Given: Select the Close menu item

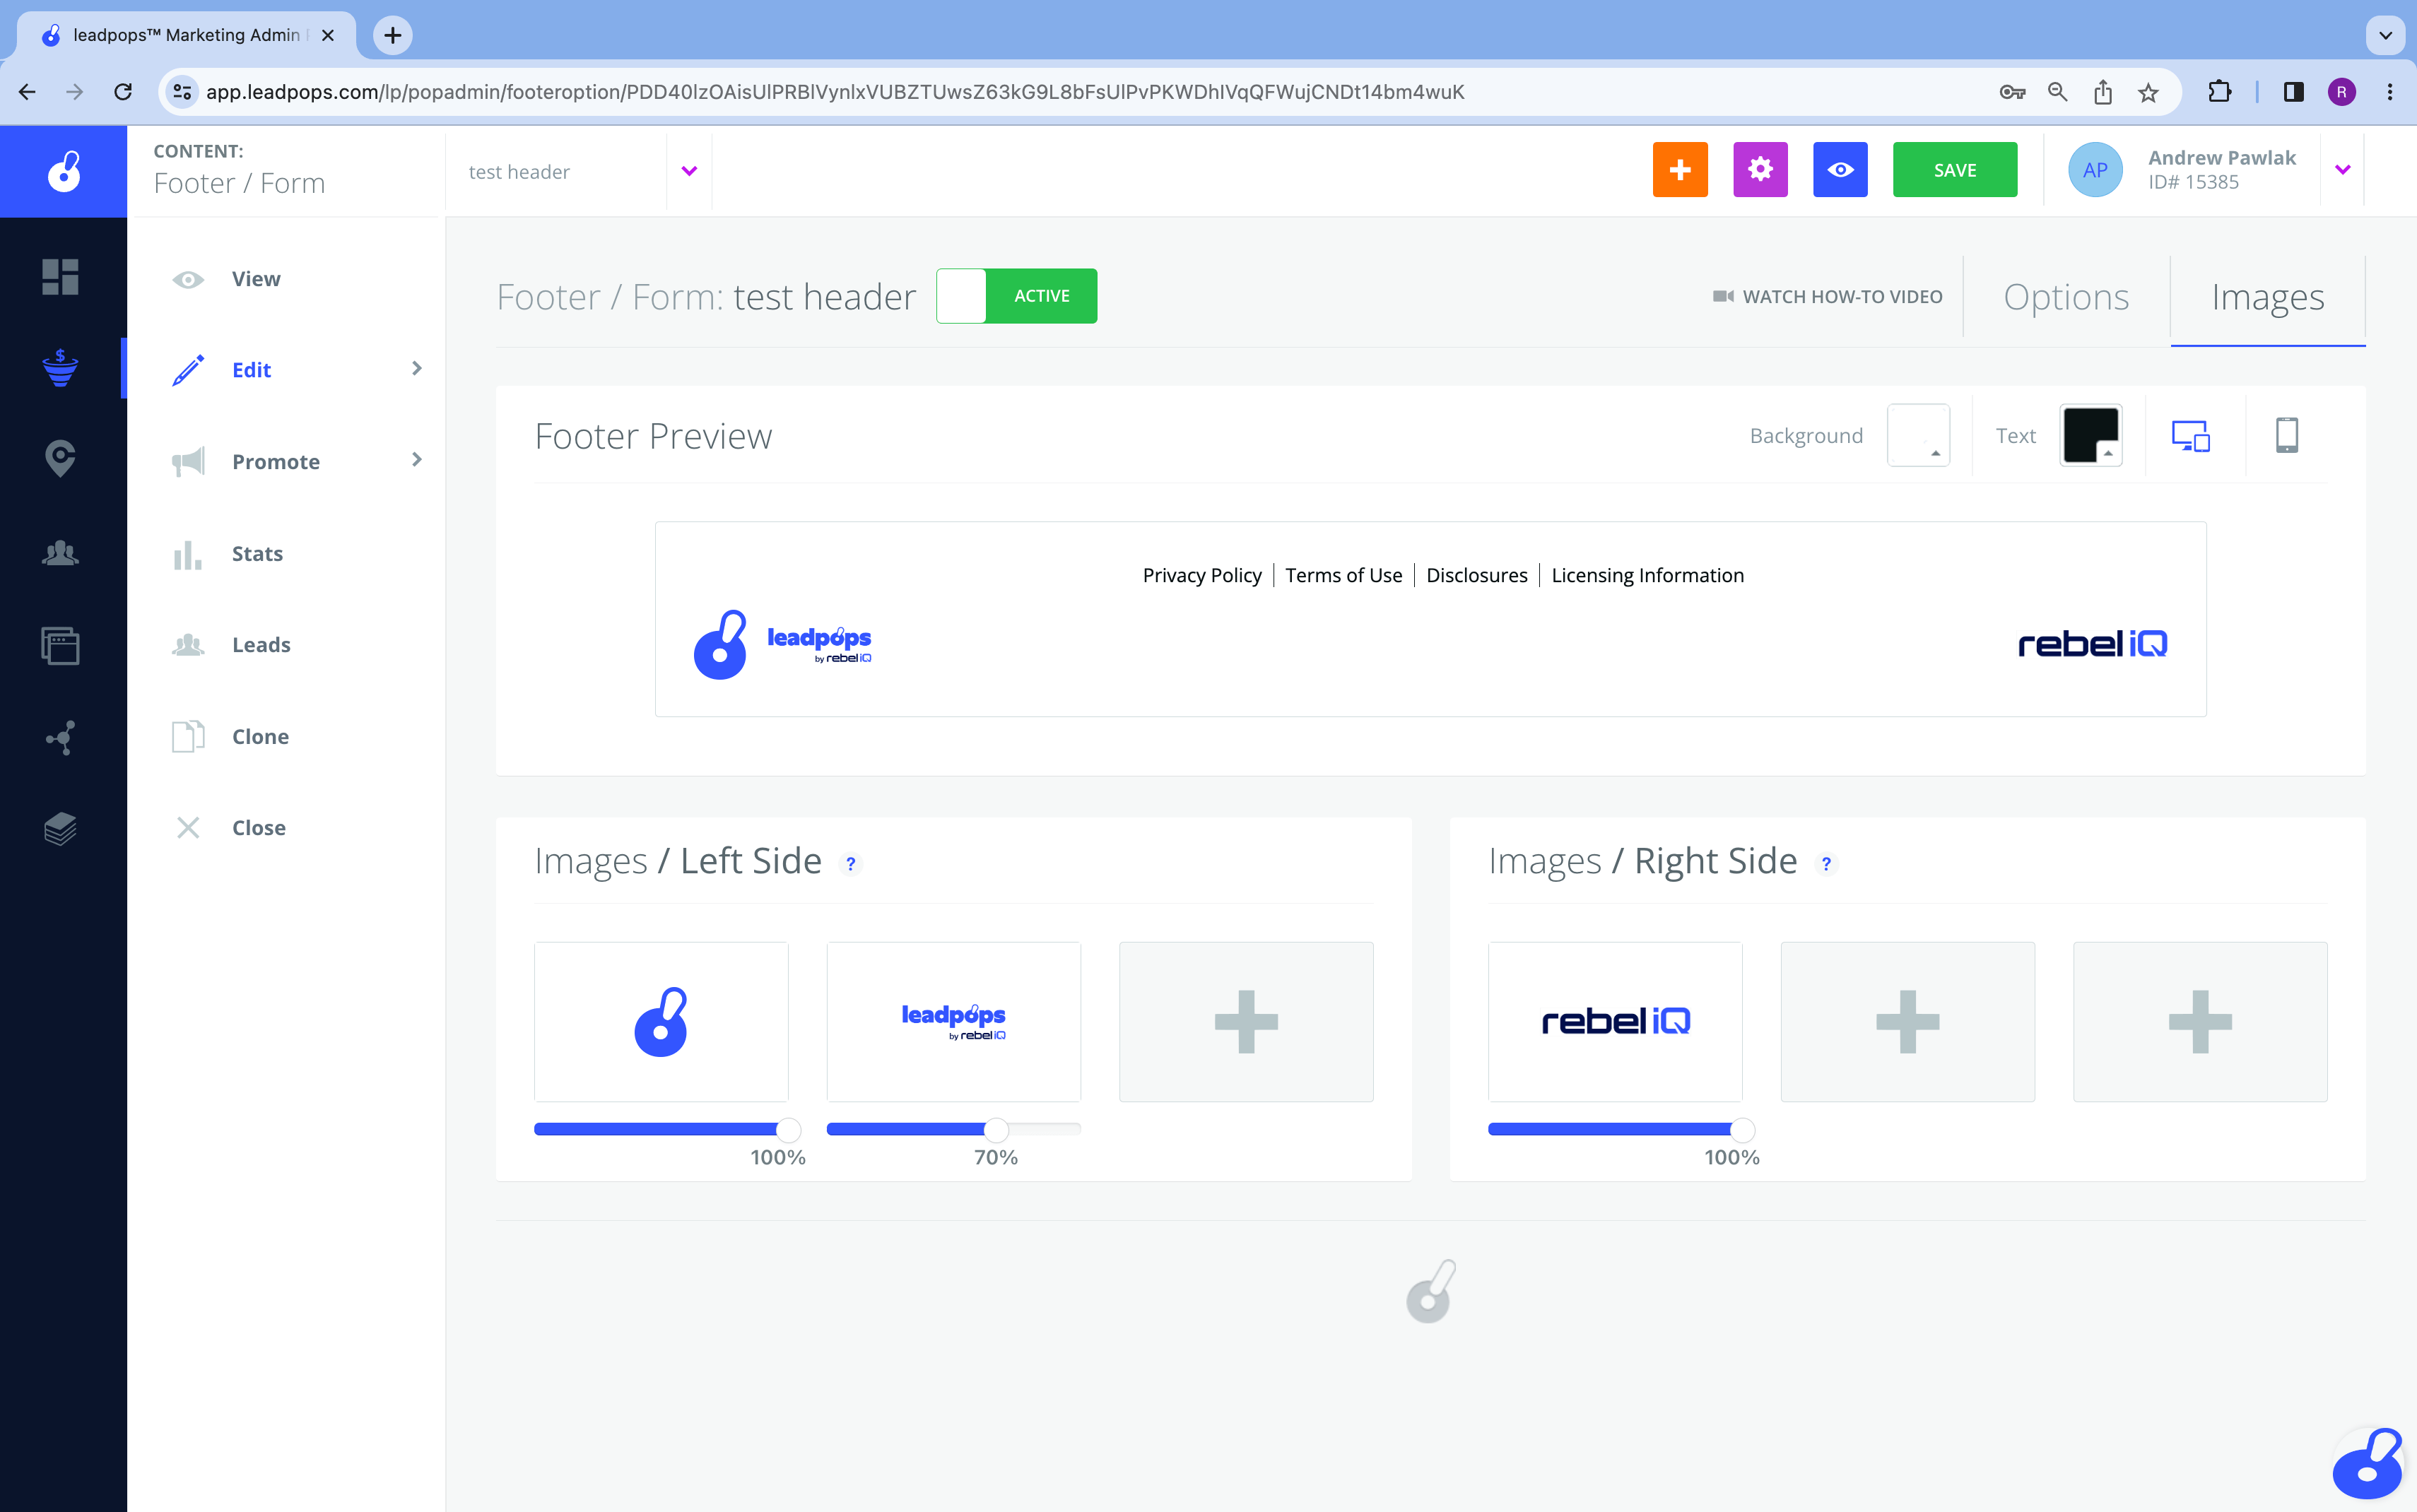Looking at the screenshot, I should (x=258, y=828).
